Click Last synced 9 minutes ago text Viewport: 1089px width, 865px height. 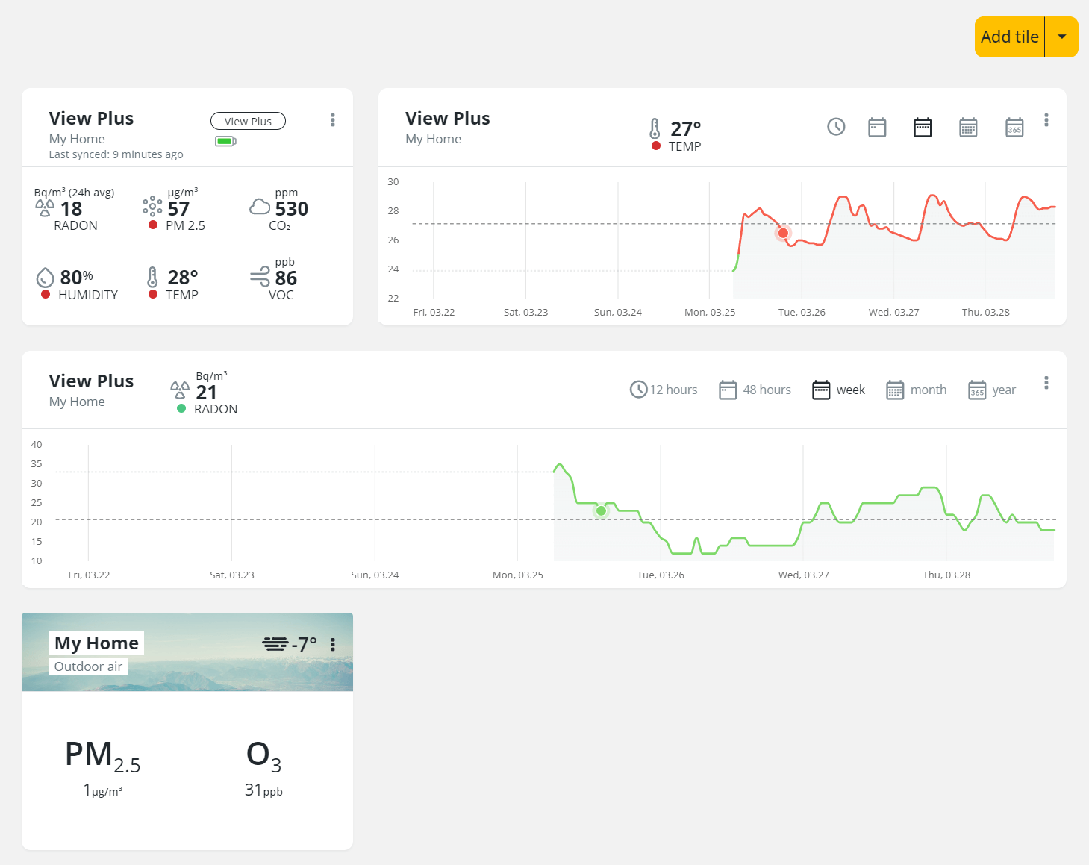tap(116, 154)
